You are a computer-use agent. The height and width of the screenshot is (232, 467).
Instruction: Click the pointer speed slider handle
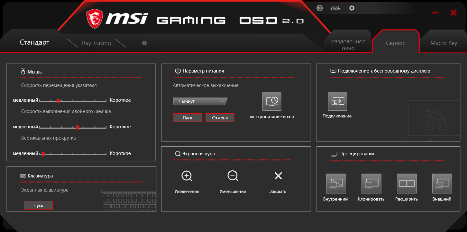click(58, 101)
